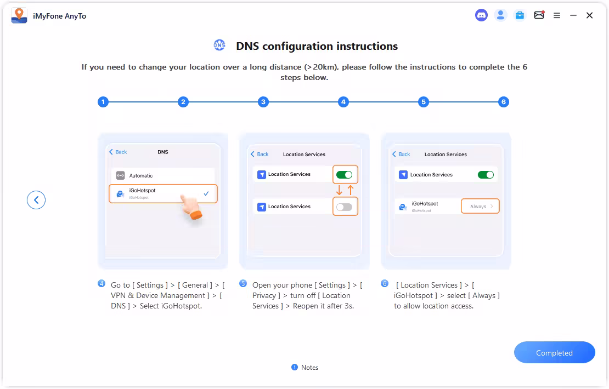Open the mail notification icon
The width and height of the screenshot is (609, 389).
pos(539,15)
